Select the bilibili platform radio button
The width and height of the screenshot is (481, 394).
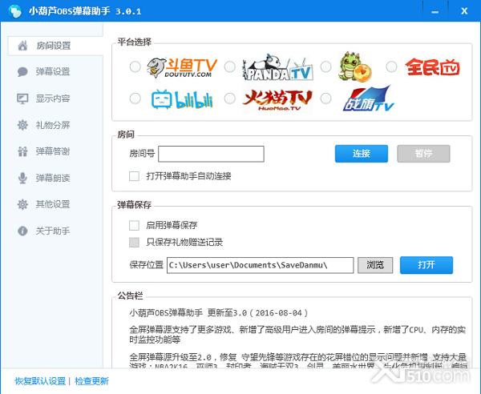click(x=135, y=98)
